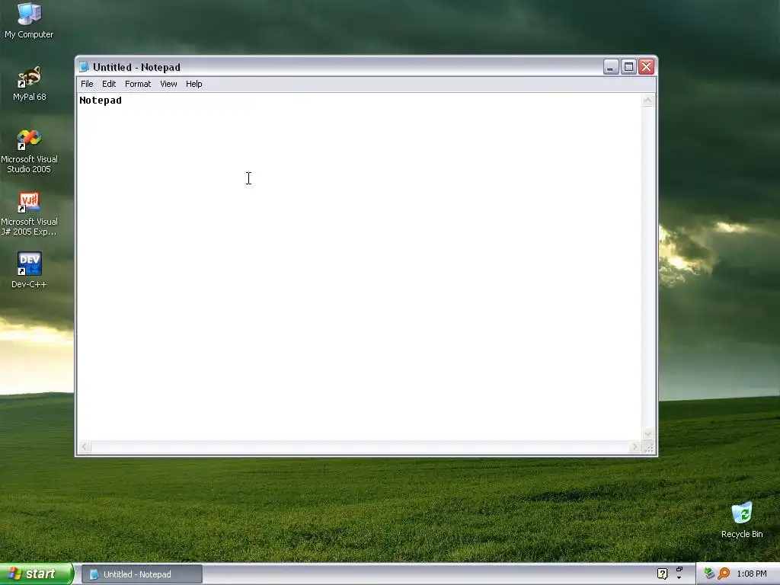Click the Start button
This screenshot has width=780, height=585.
37,574
